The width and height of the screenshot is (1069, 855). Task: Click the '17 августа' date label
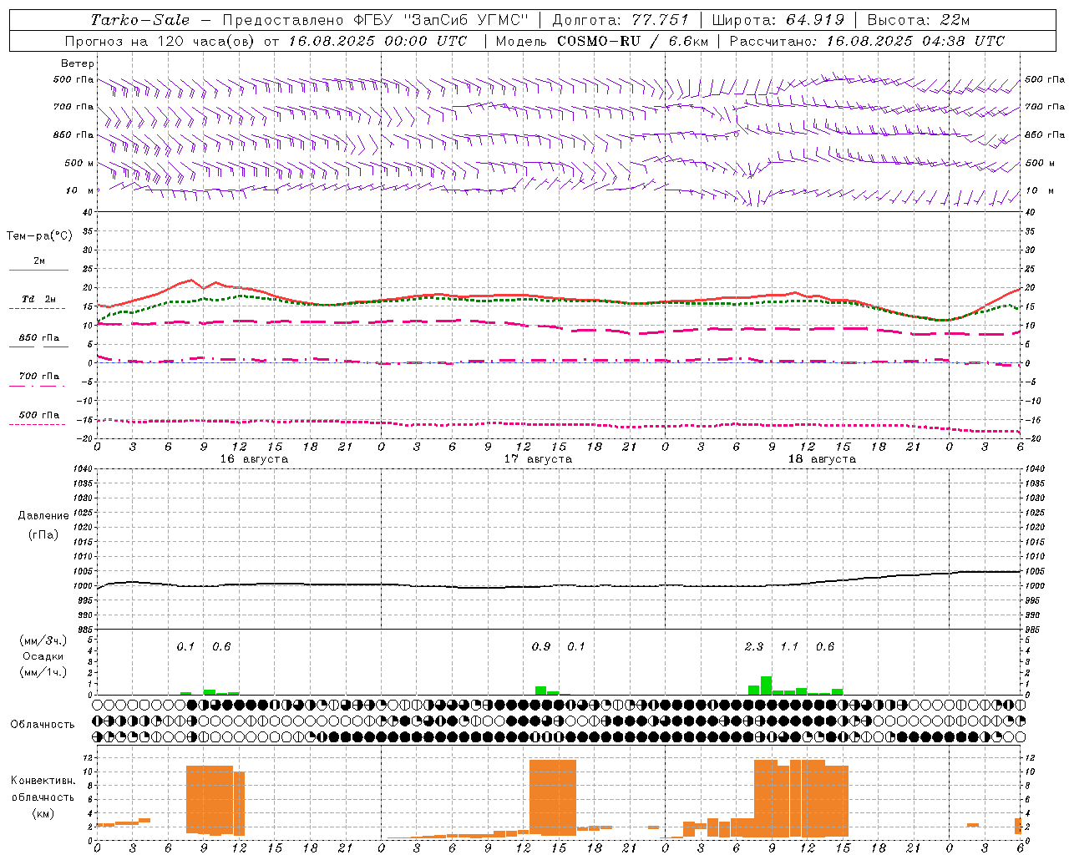tap(538, 459)
